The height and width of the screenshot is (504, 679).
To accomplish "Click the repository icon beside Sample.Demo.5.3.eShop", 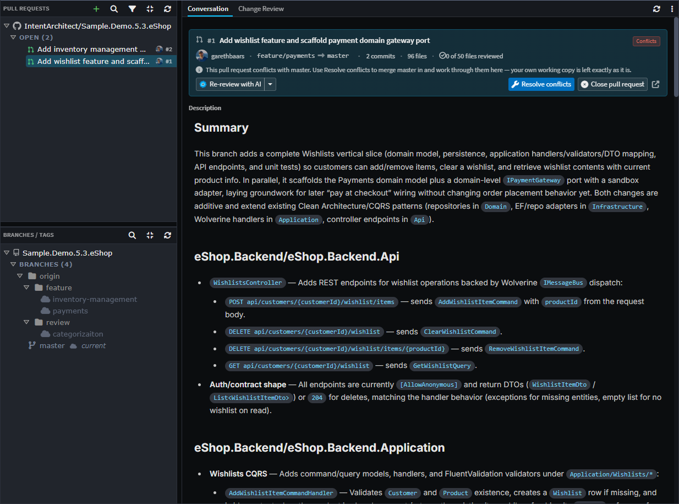I will pos(17,253).
